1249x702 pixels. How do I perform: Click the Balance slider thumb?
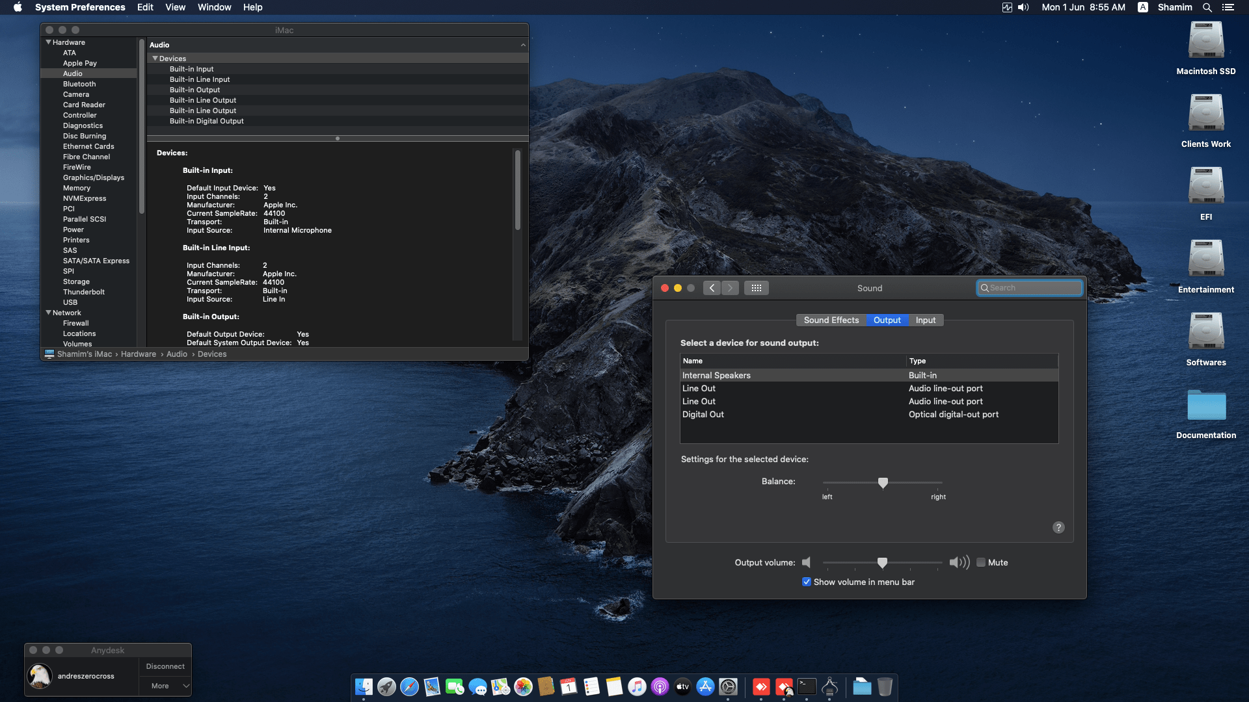[883, 482]
